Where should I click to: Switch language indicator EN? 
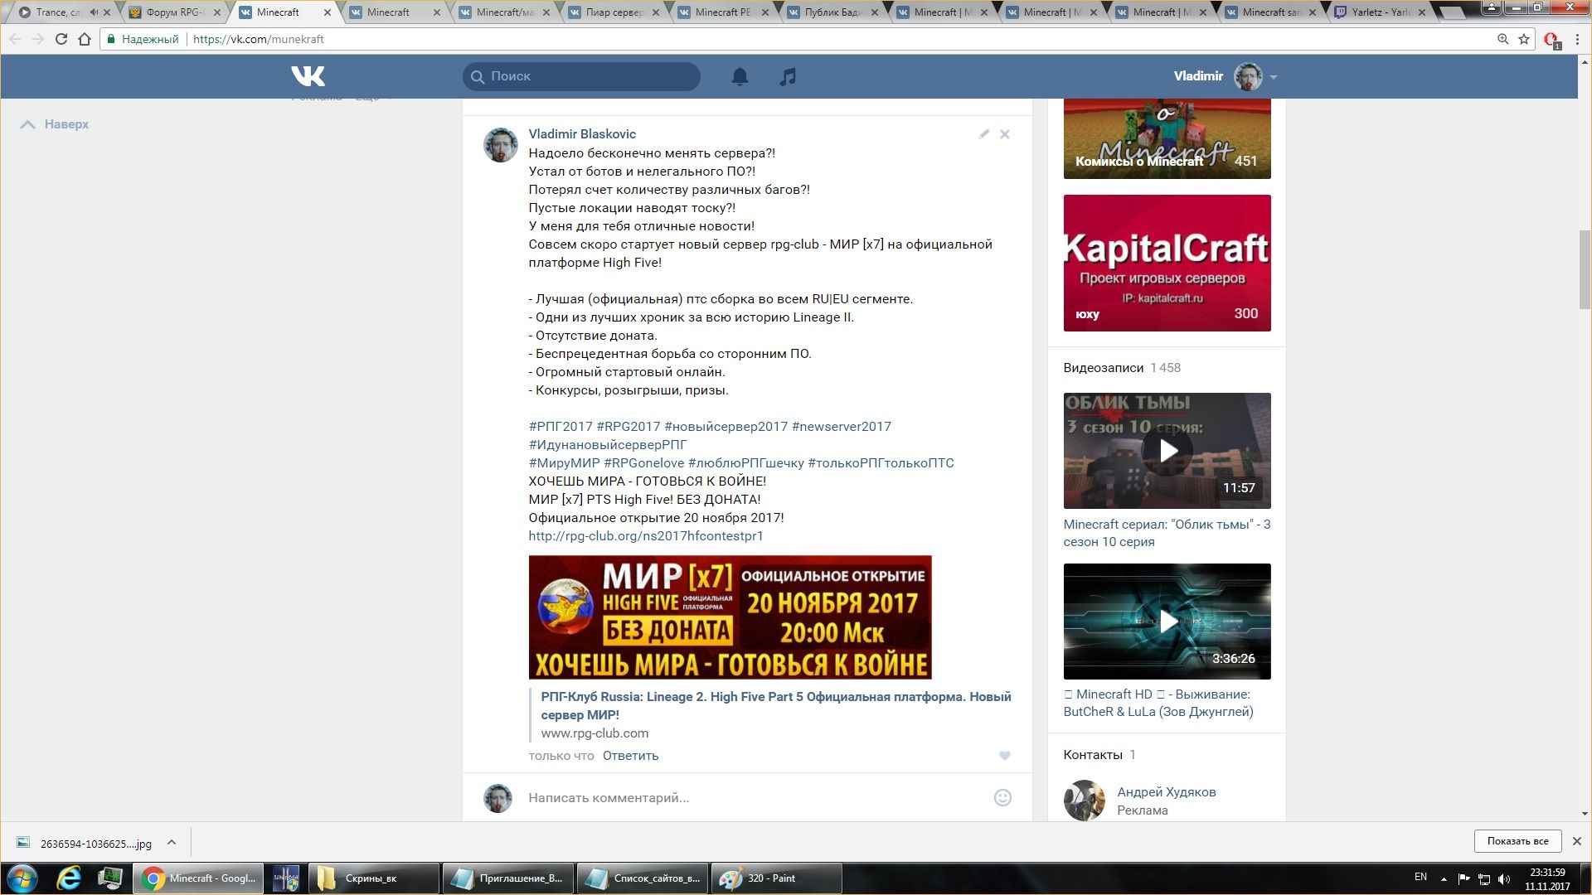(1420, 877)
